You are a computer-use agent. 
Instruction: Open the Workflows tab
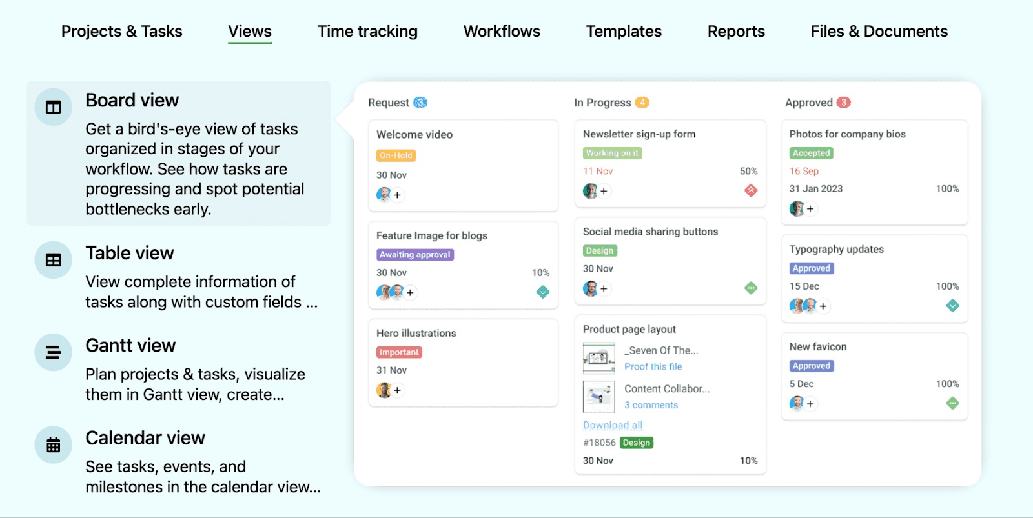point(502,31)
